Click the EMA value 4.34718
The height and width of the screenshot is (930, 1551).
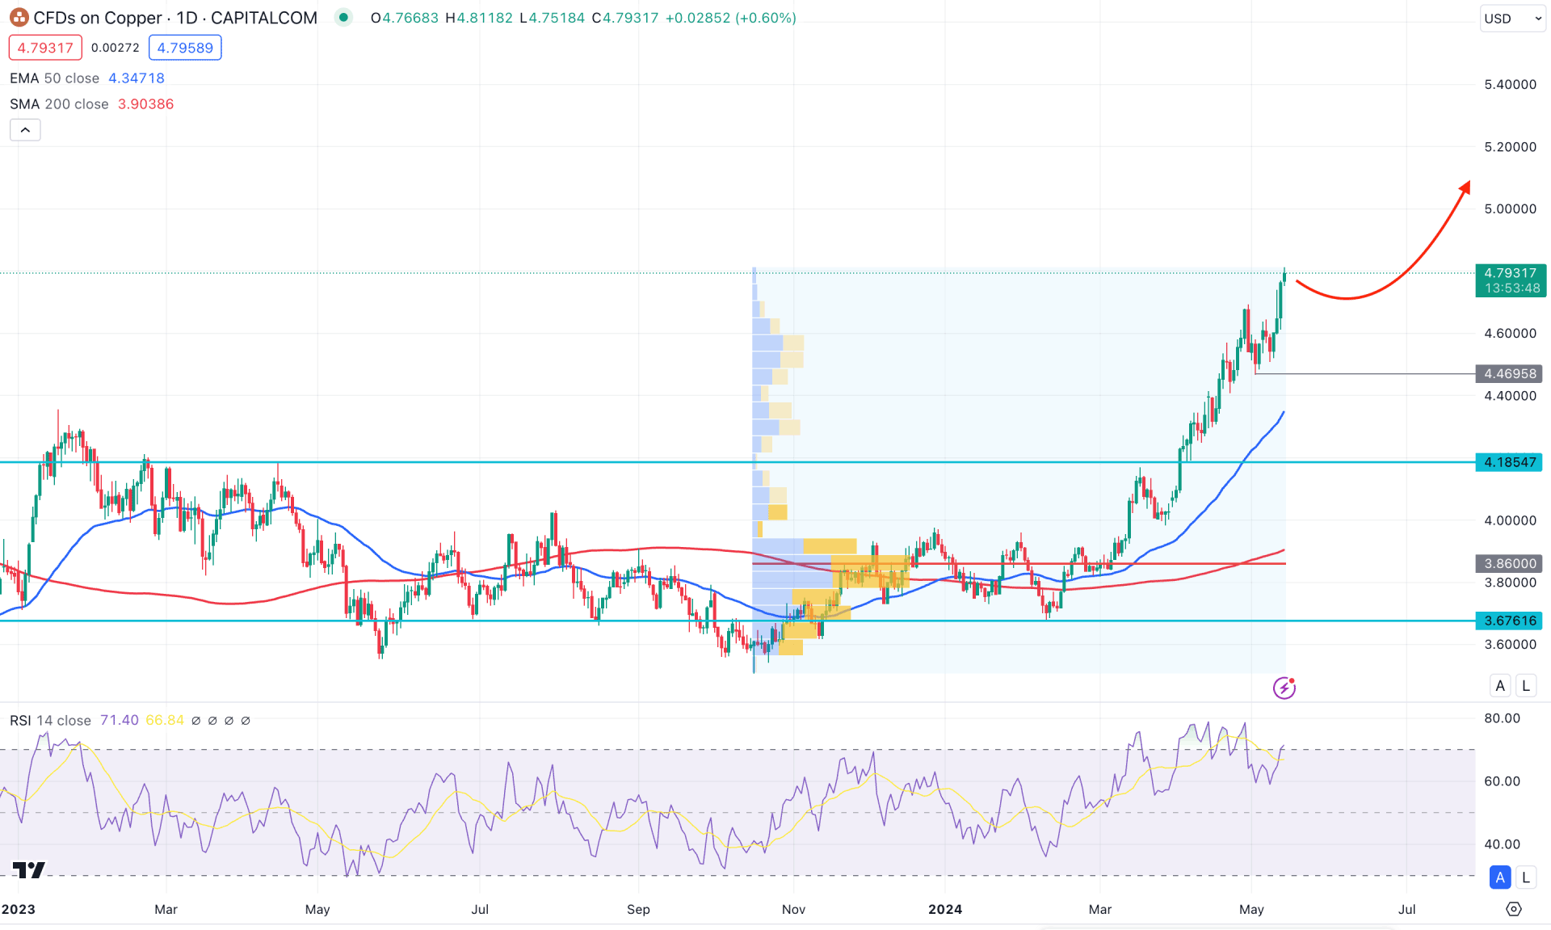pyautogui.click(x=137, y=78)
